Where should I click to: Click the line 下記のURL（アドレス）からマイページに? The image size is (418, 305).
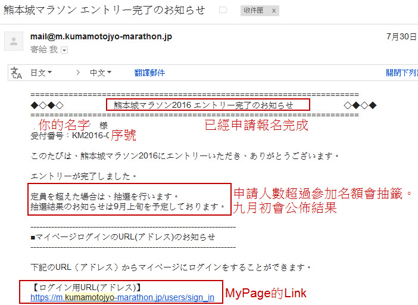pos(171,267)
